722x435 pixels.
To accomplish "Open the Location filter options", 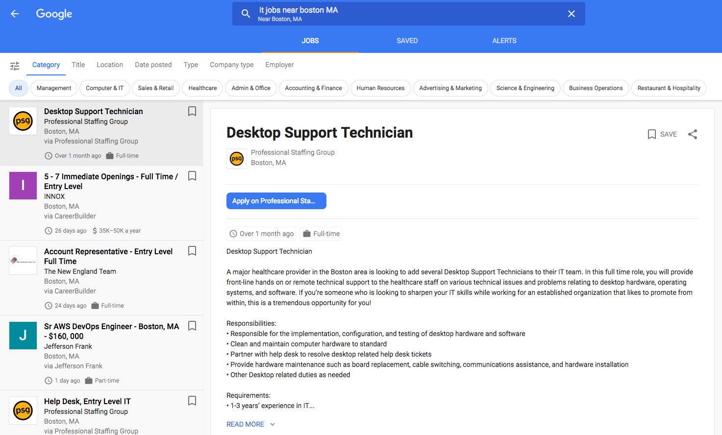I will 110,65.
